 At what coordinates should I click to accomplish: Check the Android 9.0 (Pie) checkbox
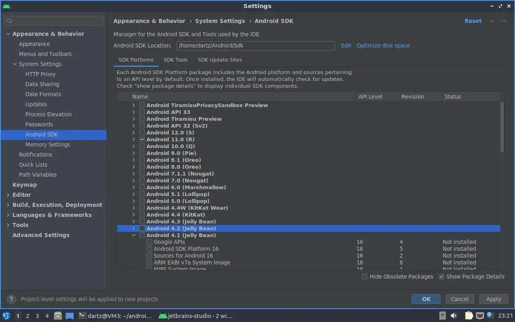(142, 153)
